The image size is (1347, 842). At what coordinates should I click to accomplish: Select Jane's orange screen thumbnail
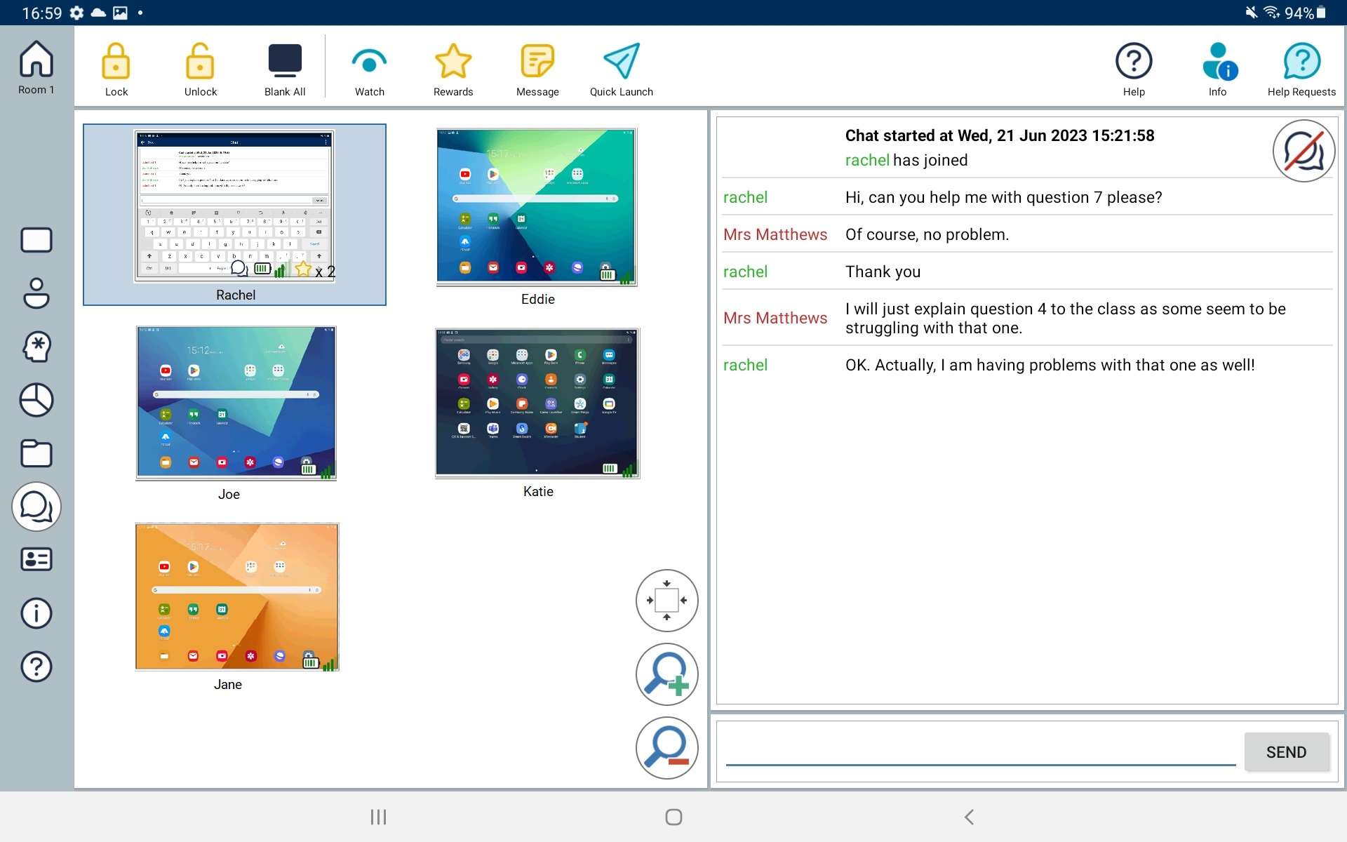pyautogui.click(x=237, y=597)
